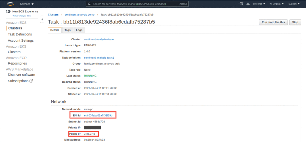Image resolution: width=306 pixels, height=142 pixels.
Task: Select family:sentiment-analysis-task group text
Action: pyautogui.click(x=102, y=64)
